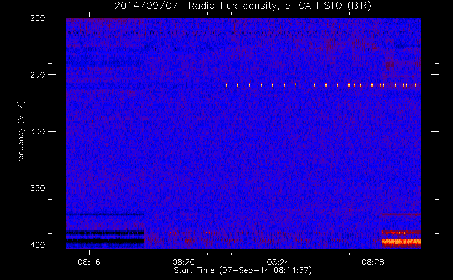Click the 08:24 time tick label

click(x=278, y=262)
